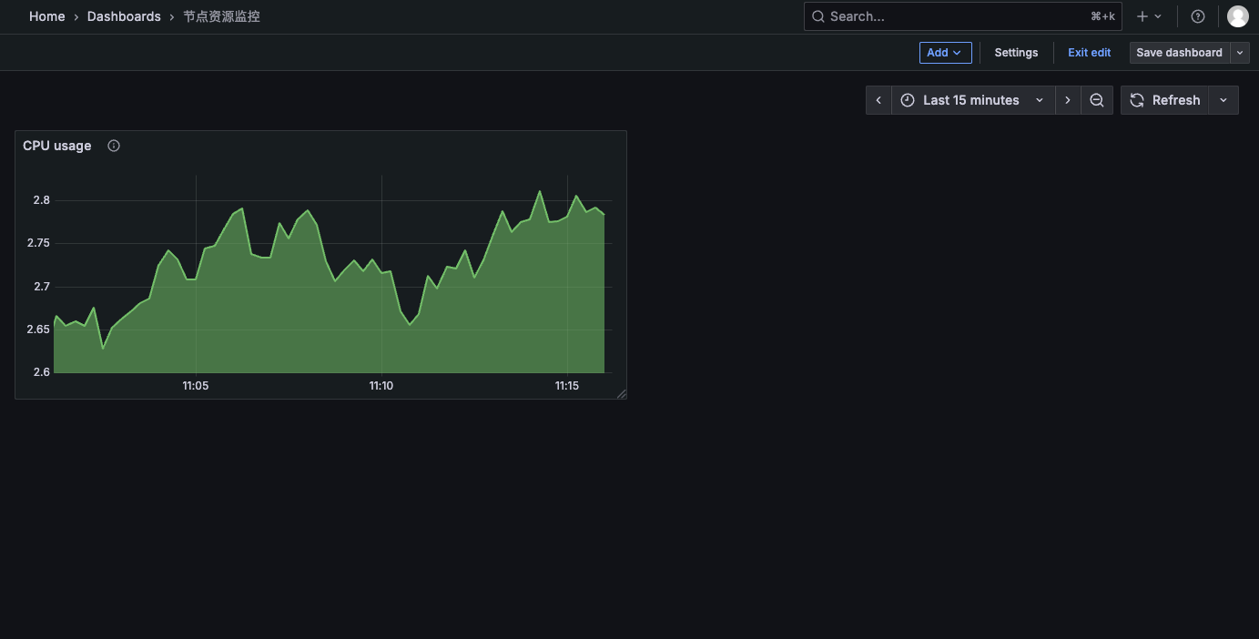The height and width of the screenshot is (639, 1259).
Task: Click the zoom out time range magnifier icon
Action: (x=1096, y=100)
